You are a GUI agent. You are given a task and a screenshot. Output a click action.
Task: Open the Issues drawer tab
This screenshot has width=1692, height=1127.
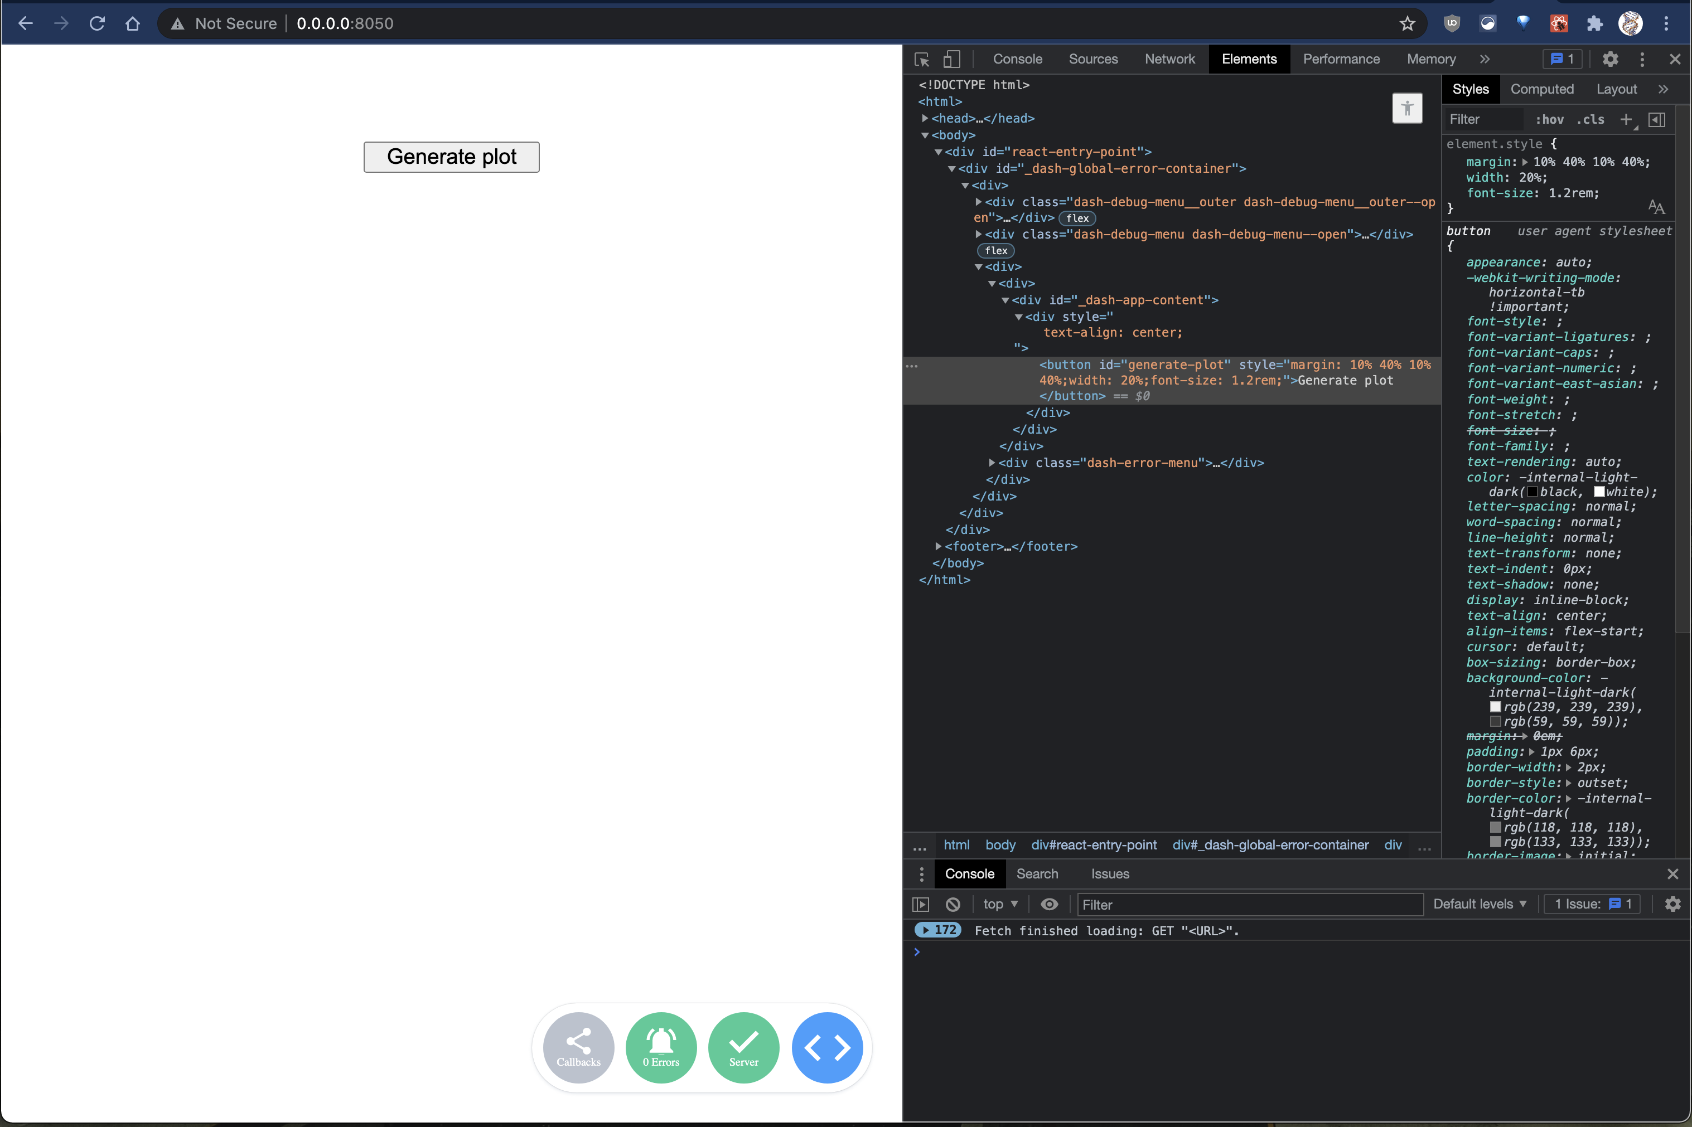point(1110,874)
